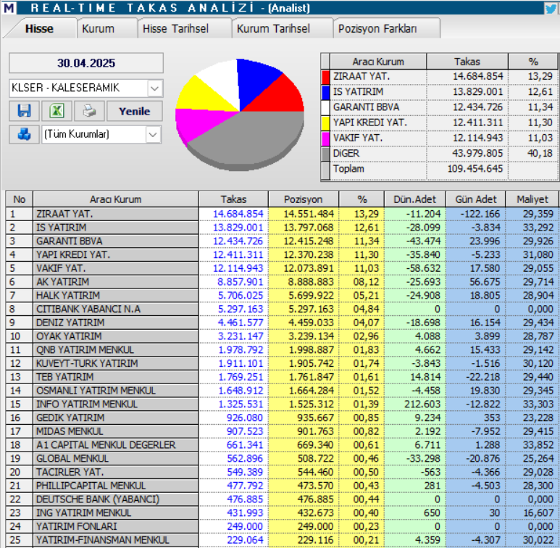Select the A1 CAPITAL MENKUL DEGERLER row
Image resolution: width=560 pixels, height=548 pixels.
point(282,445)
